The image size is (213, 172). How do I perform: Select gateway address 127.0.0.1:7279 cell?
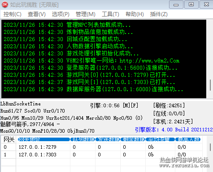point(43,147)
